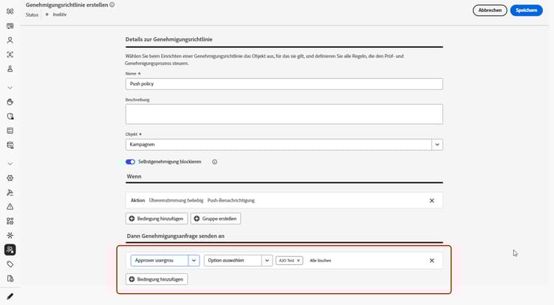Toggle Selbstgenehmigung blockieren switch
Viewport: 554px width, 305px height.
130,162
